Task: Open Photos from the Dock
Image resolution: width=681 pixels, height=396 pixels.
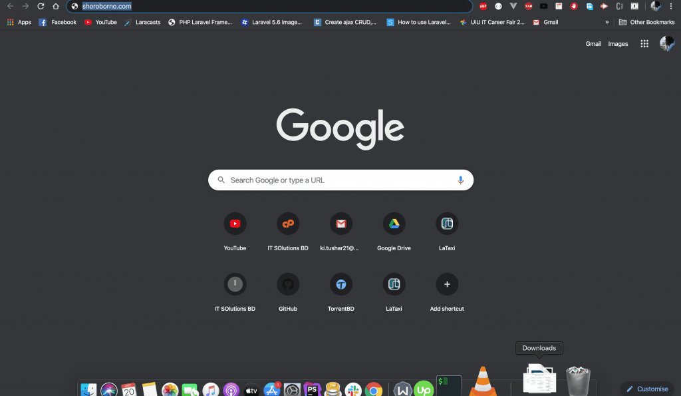Action: [170, 389]
